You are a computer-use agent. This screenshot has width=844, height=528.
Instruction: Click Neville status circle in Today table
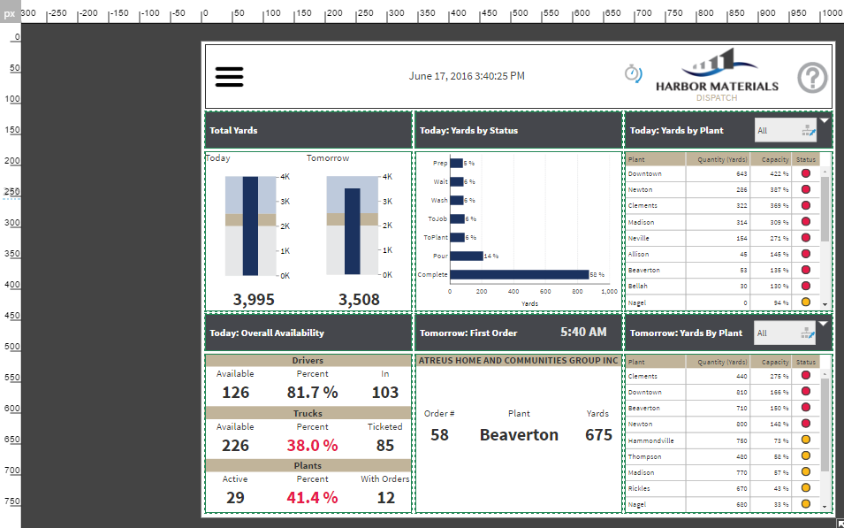pyautogui.click(x=806, y=238)
